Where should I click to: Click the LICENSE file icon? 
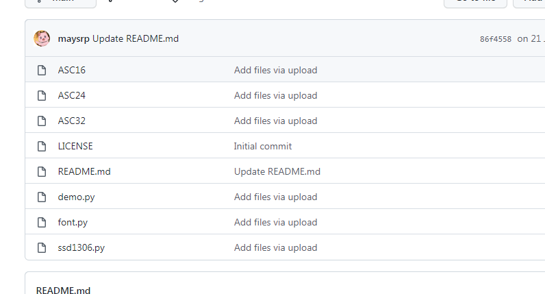42,146
